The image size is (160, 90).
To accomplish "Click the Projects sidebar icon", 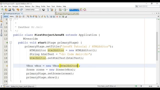I will [1, 18].
